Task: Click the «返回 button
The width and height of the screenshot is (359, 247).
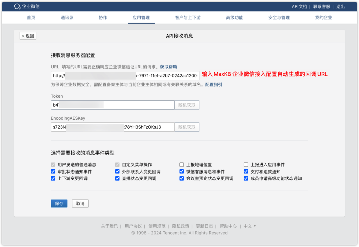Action: (28, 36)
